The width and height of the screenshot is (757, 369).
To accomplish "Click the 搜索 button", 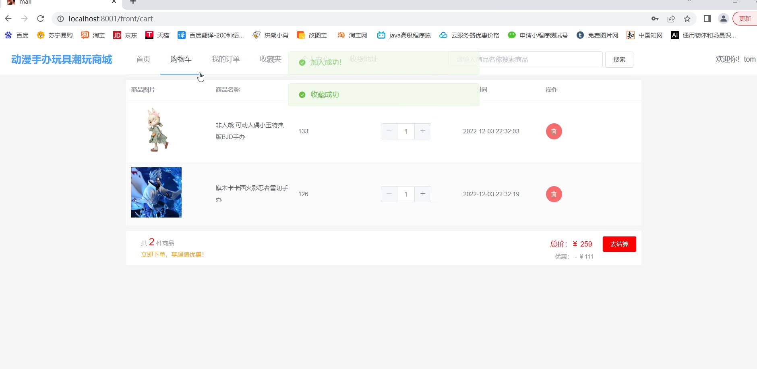I will (619, 60).
